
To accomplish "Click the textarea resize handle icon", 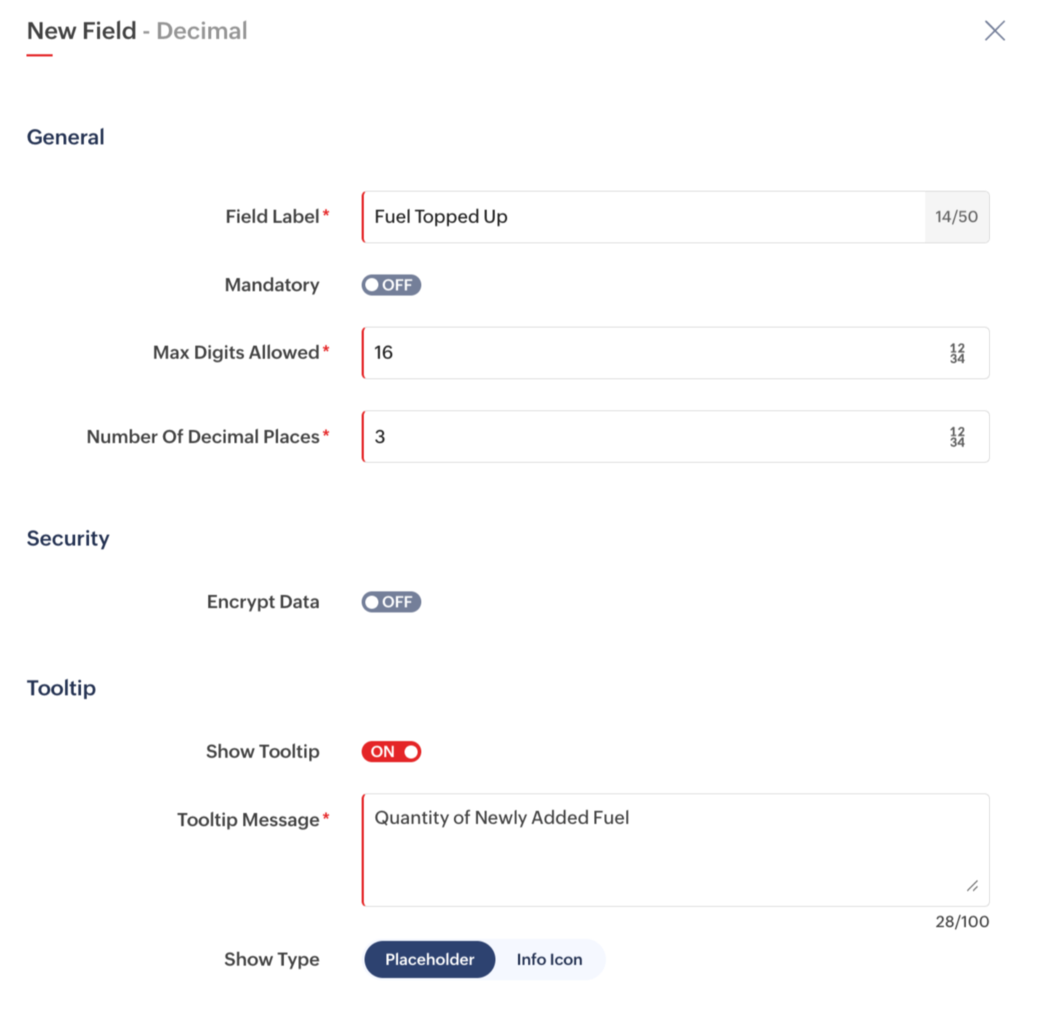I will [972, 885].
